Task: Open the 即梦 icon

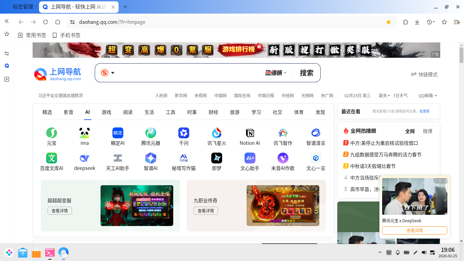Action: pyautogui.click(x=217, y=158)
